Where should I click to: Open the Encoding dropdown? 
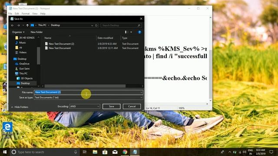coord(85,106)
